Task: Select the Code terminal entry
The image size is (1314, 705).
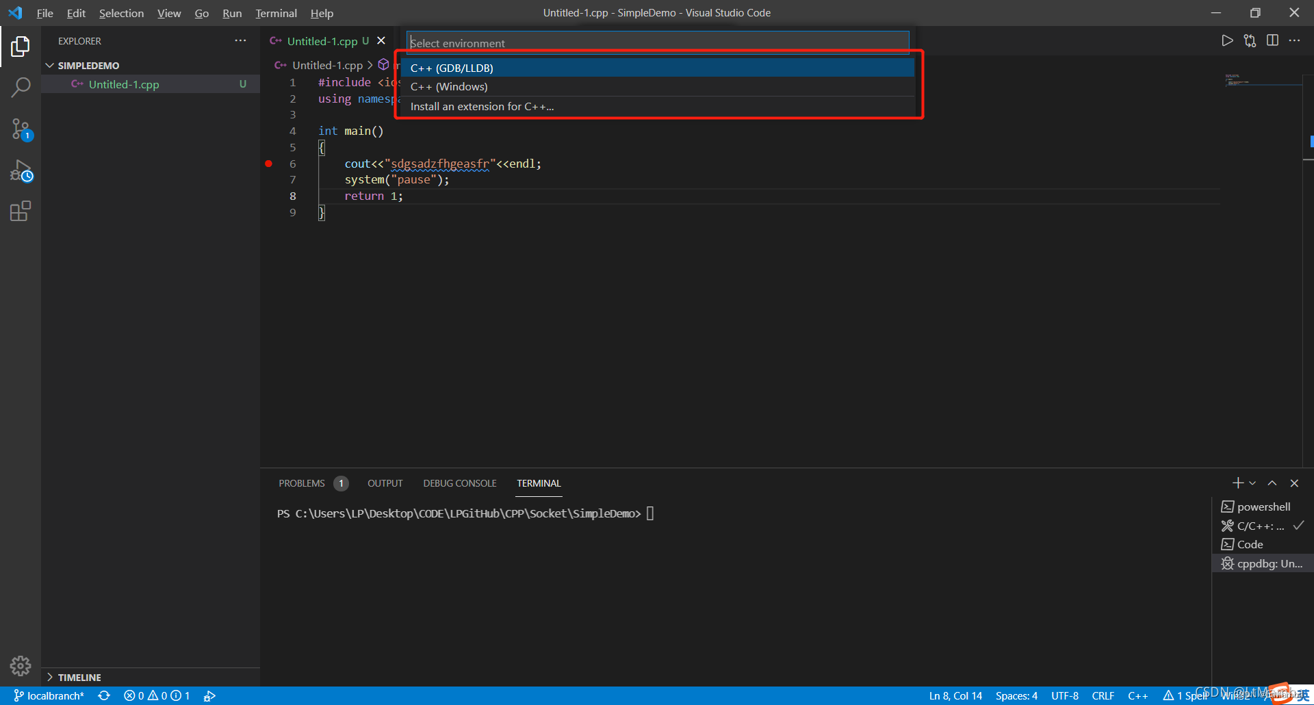Action: (x=1263, y=544)
